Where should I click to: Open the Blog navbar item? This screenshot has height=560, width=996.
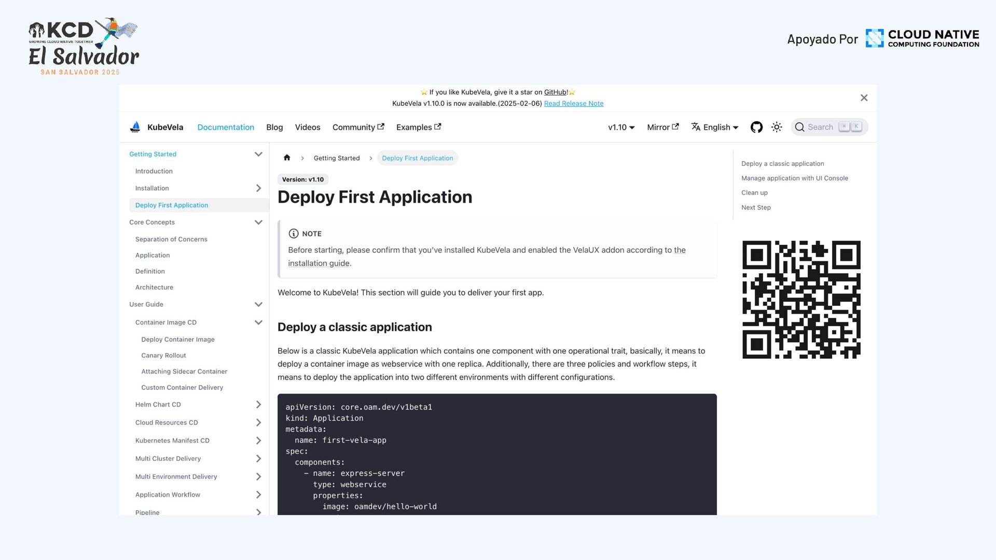click(274, 127)
